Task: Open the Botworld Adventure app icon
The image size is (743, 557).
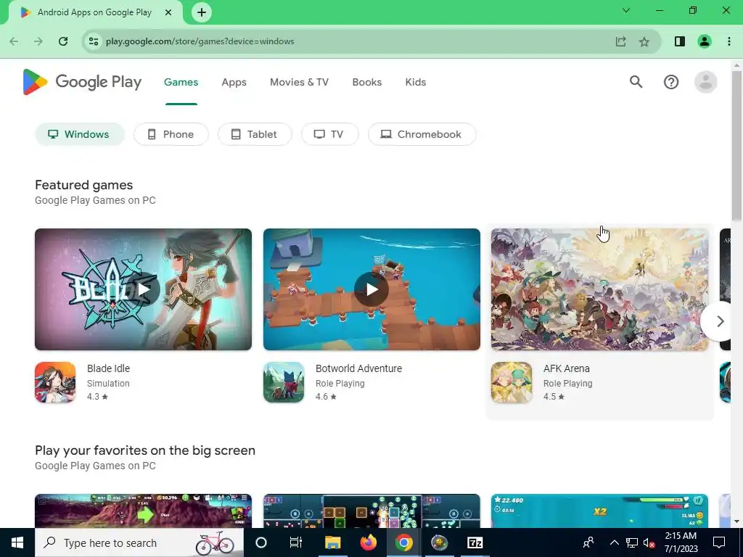Action: (284, 382)
